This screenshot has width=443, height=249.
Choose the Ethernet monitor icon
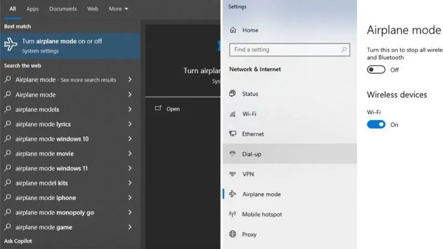[233, 134]
